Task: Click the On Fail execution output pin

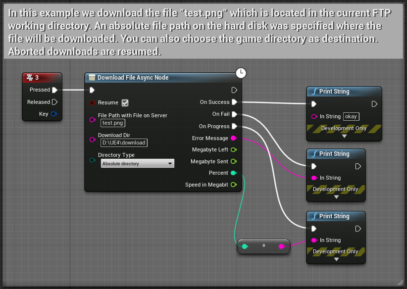Action: tap(234, 114)
